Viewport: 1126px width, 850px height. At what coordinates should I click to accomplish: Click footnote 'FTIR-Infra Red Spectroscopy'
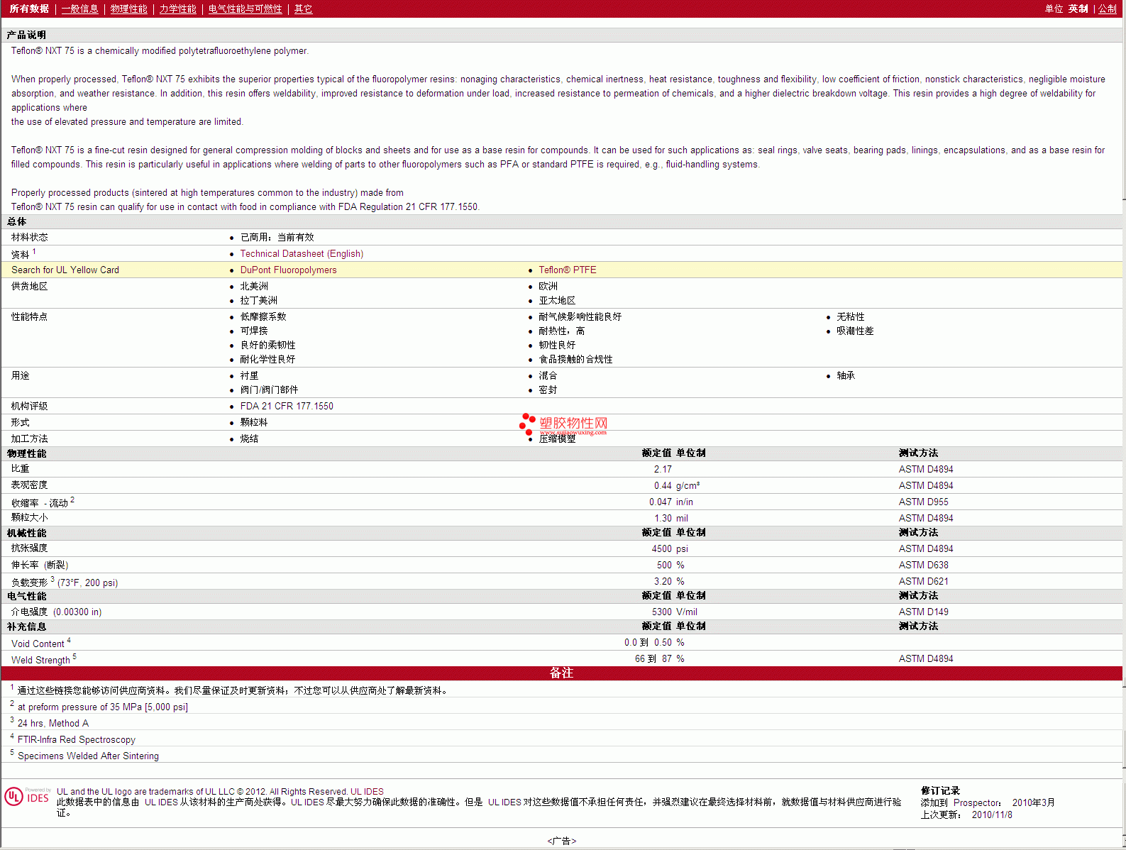pyautogui.click(x=77, y=739)
